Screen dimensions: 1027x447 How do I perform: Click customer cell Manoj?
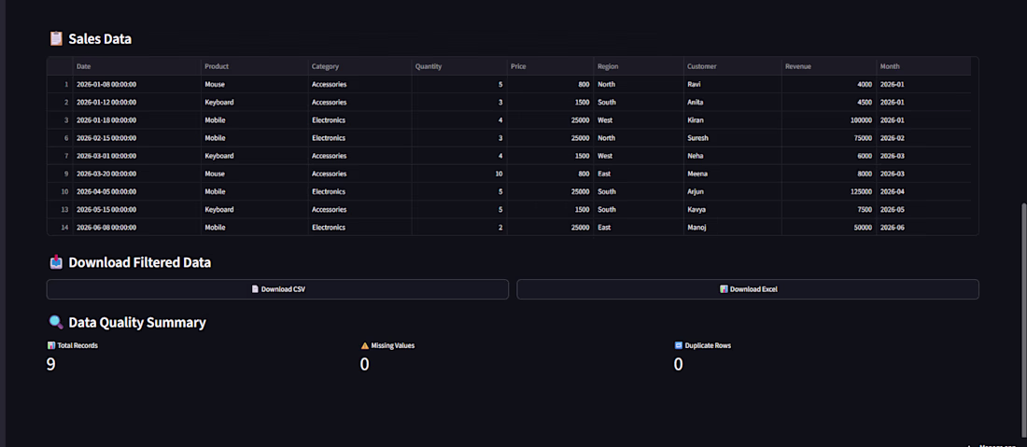coord(732,227)
